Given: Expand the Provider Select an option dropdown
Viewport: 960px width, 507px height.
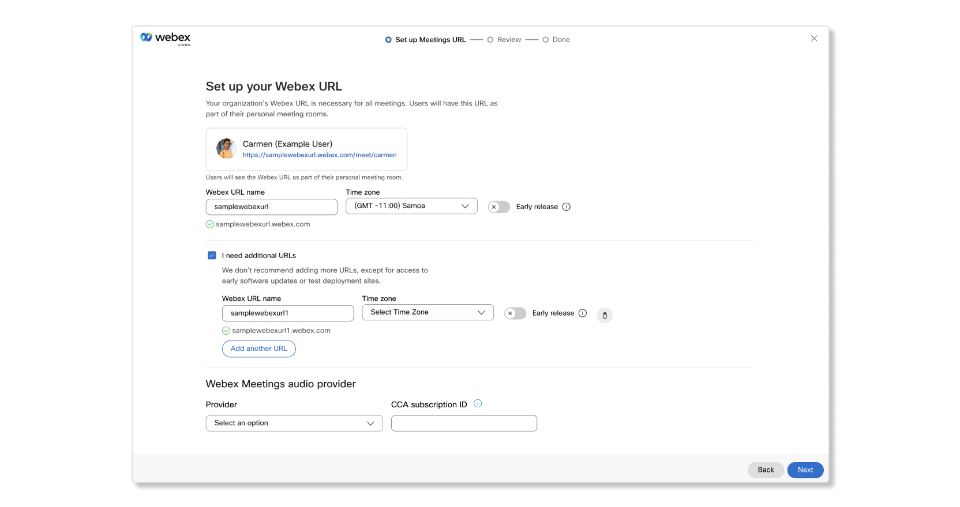Looking at the screenshot, I should (x=294, y=423).
